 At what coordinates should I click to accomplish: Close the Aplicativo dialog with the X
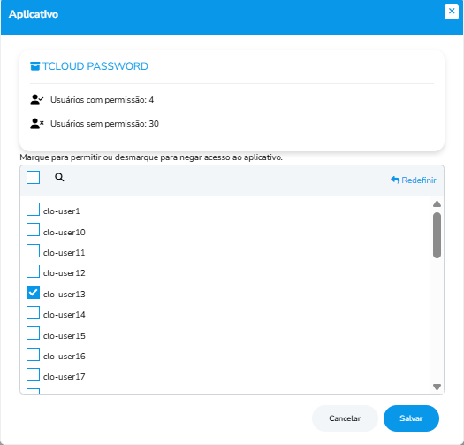coord(452,12)
